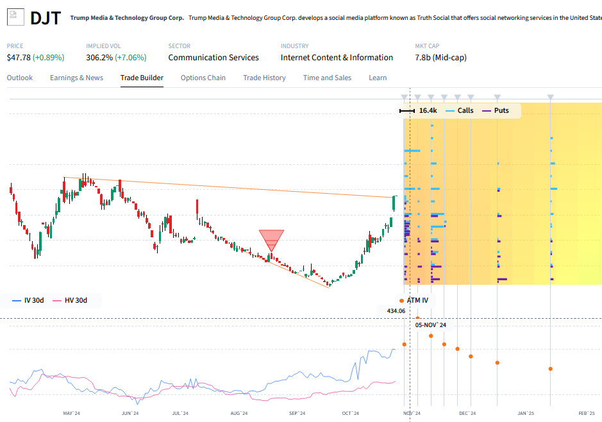Viewport: 602px width, 422px height.
Task: Click the DJT company logo placeholder icon
Action: coord(15,17)
